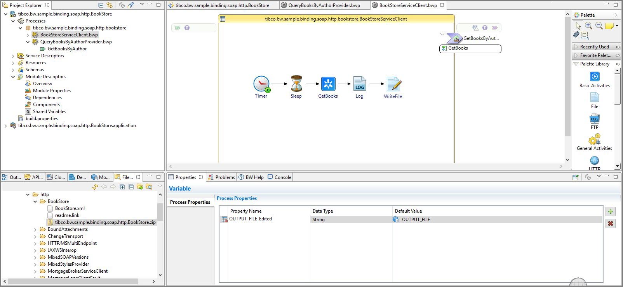623x287 pixels.
Task: Select the Process Properties side tab
Action: (190, 202)
